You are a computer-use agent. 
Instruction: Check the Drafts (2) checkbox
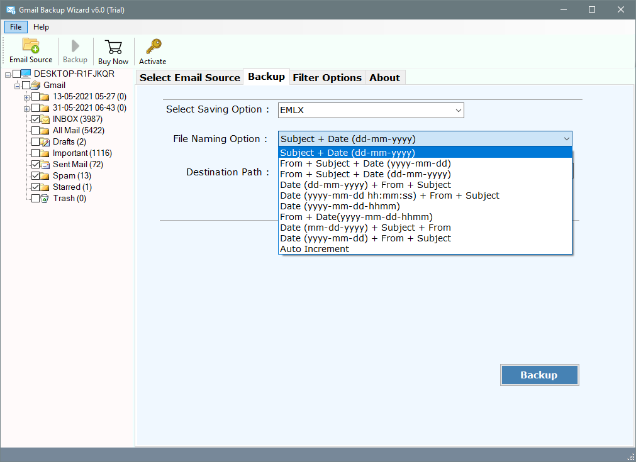(x=36, y=142)
